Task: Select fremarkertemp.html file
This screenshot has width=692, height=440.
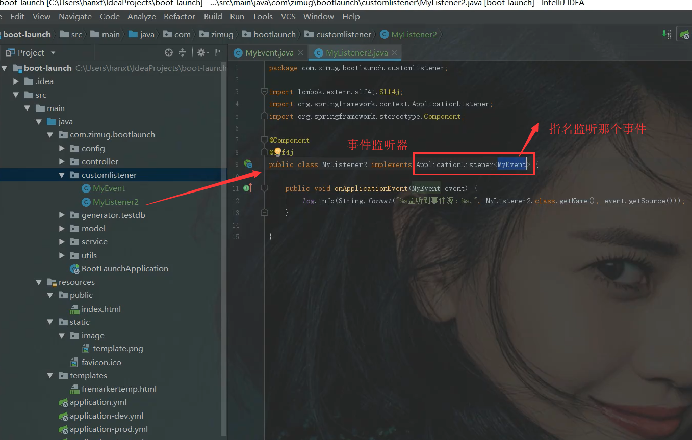Action: tap(113, 389)
